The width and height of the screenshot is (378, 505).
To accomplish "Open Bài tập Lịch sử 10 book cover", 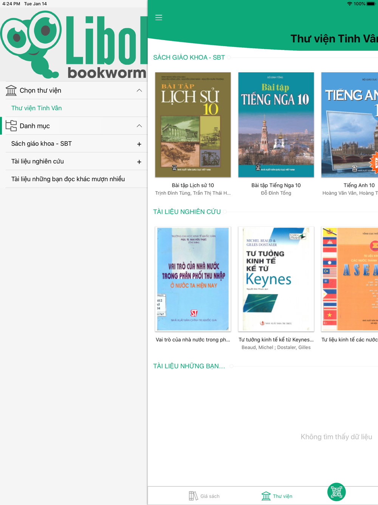I will click(193, 125).
